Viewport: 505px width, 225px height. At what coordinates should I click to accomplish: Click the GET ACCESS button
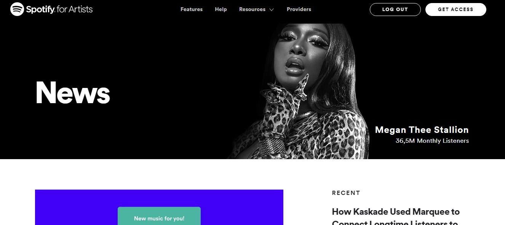coord(455,10)
